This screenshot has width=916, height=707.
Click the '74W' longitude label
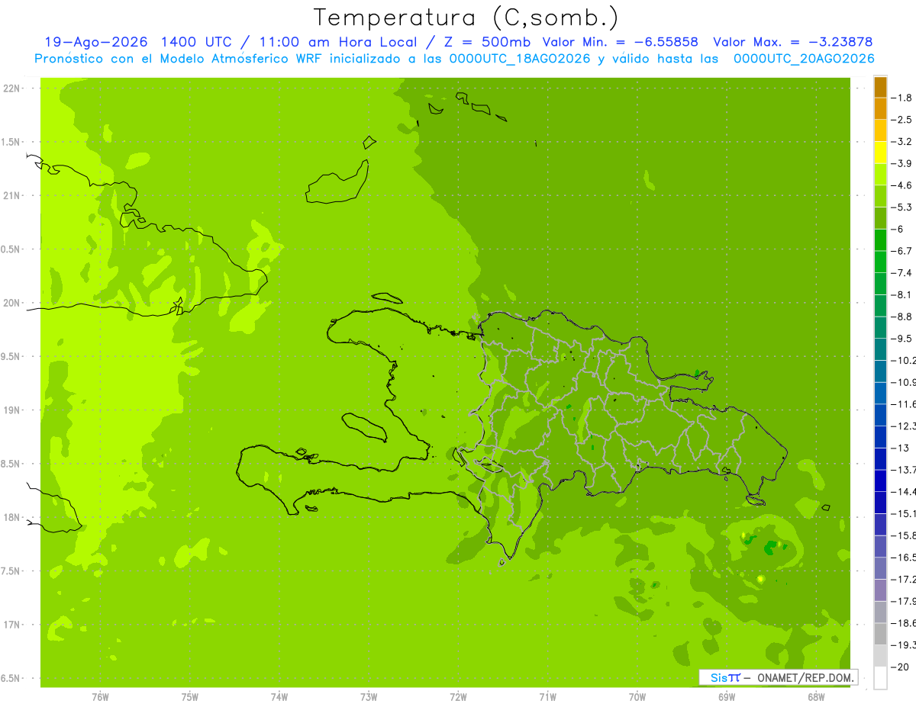click(279, 696)
